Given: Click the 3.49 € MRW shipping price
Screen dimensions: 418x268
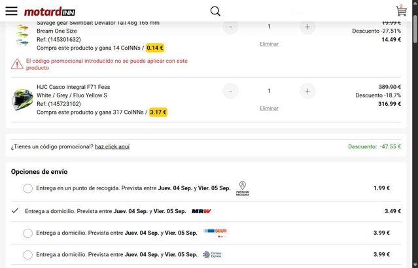Looking at the screenshot, I should (392, 211).
